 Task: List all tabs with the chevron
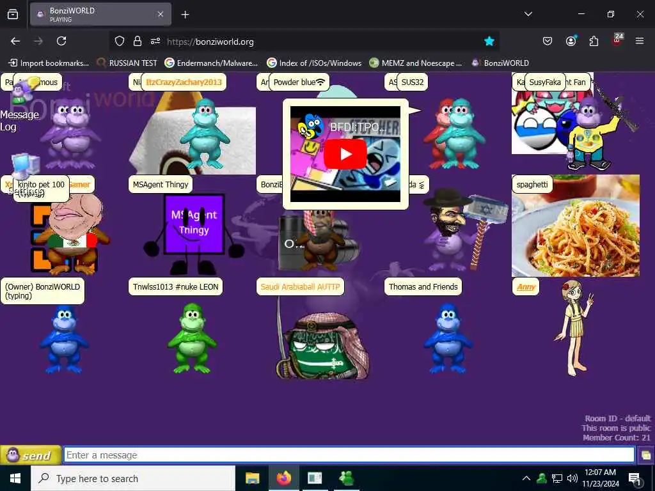pos(528,14)
